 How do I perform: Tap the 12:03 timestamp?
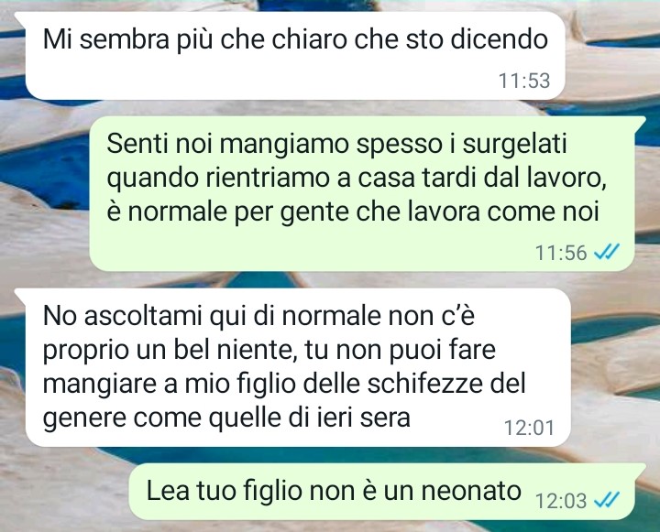coord(561,501)
